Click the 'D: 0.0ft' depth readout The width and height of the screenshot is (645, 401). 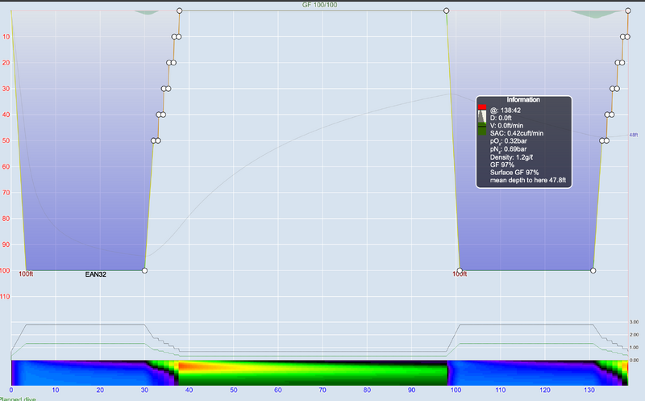tap(501, 118)
